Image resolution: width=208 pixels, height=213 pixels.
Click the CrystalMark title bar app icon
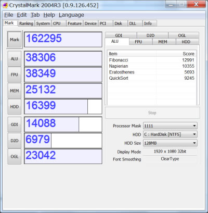5,5
